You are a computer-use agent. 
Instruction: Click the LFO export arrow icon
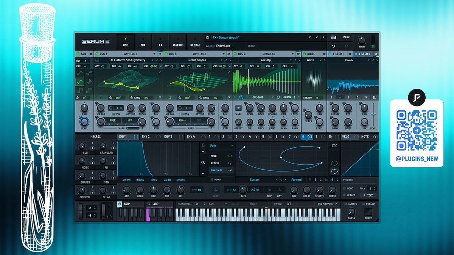pyautogui.click(x=334, y=145)
